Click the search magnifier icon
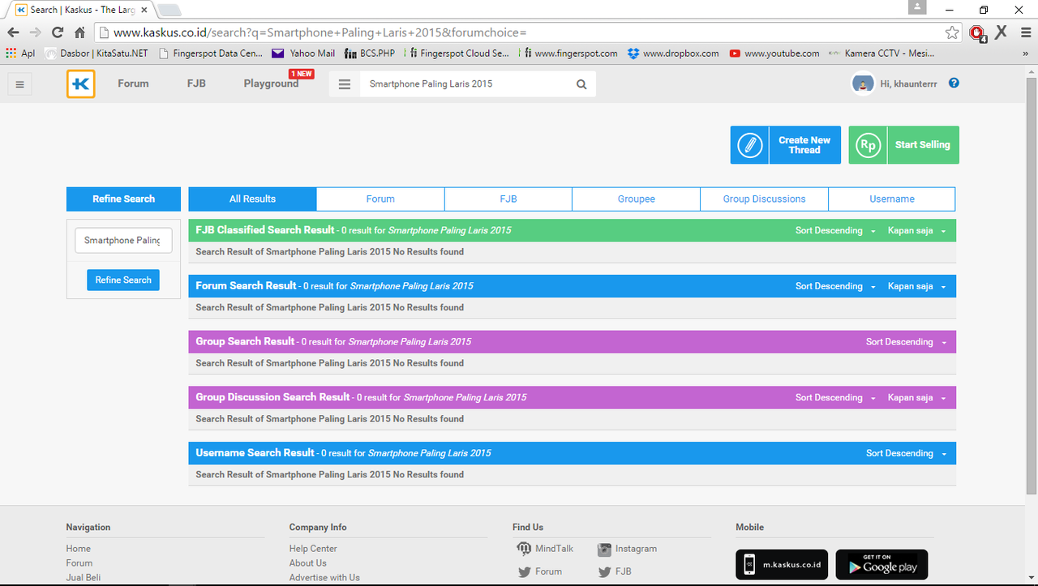Image resolution: width=1038 pixels, height=586 pixels. point(581,84)
